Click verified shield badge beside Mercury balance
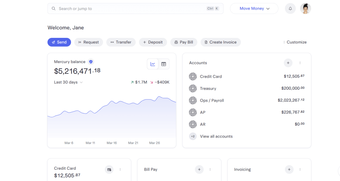This screenshot has width=340, height=181. pos(91,62)
